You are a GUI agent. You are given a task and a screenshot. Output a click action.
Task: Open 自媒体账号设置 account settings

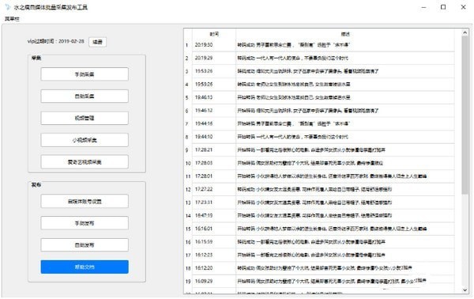click(x=85, y=201)
